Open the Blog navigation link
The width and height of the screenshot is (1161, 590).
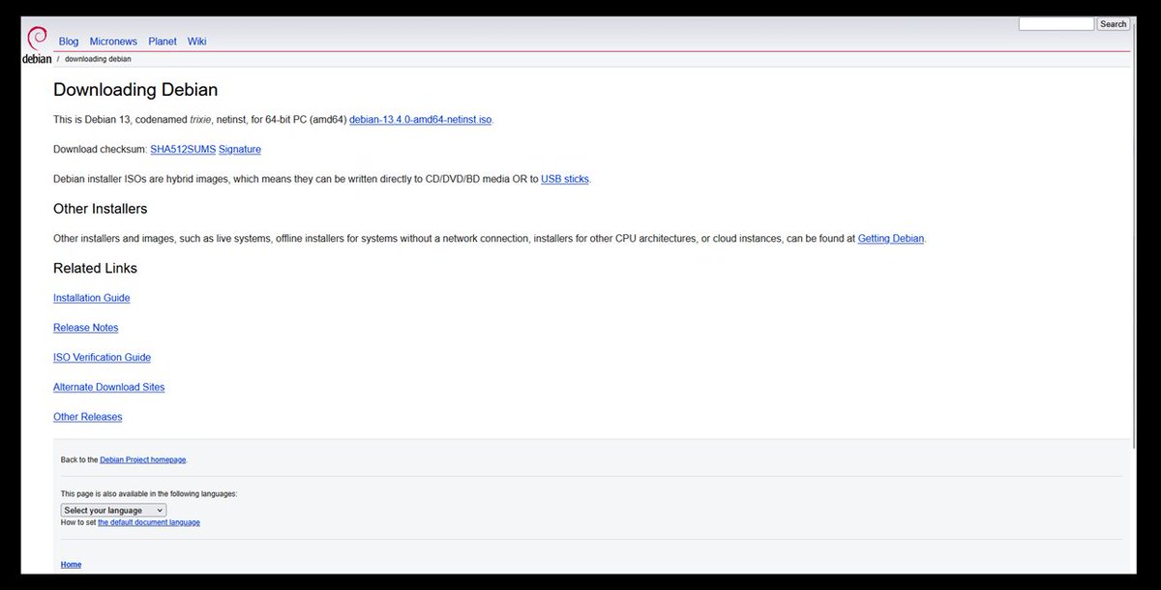tap(69, 42)
